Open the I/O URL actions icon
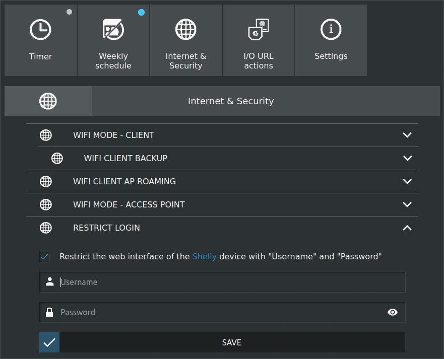The image size is (444, 359). pyautogui.click(x=259, y=29)
